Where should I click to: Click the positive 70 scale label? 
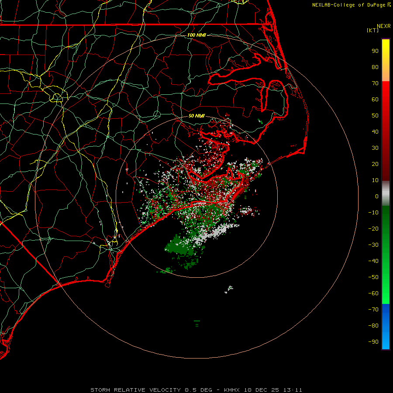pos(375,83)
